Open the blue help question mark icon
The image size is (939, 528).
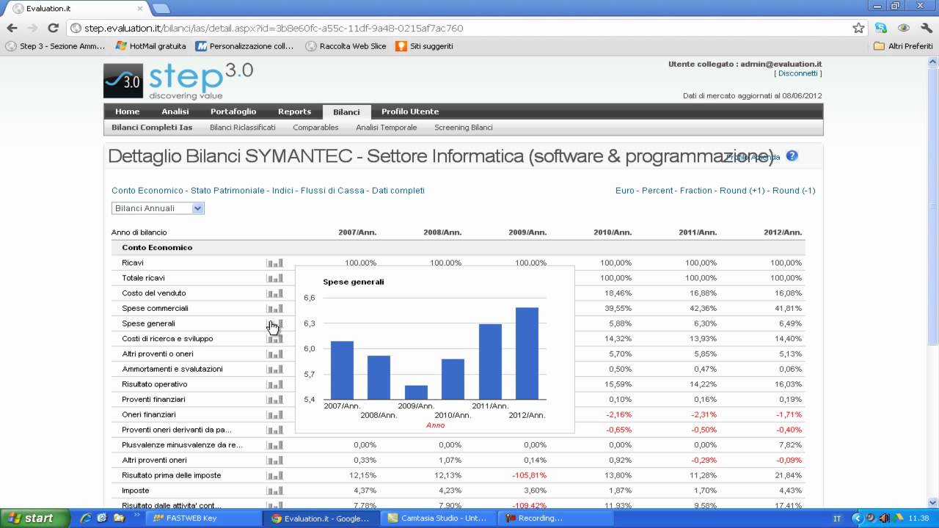tap(792, 156)
